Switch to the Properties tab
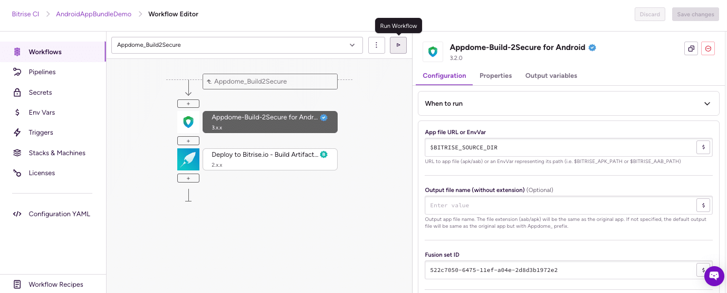The image size is (727, 293). tap(495, 76)
